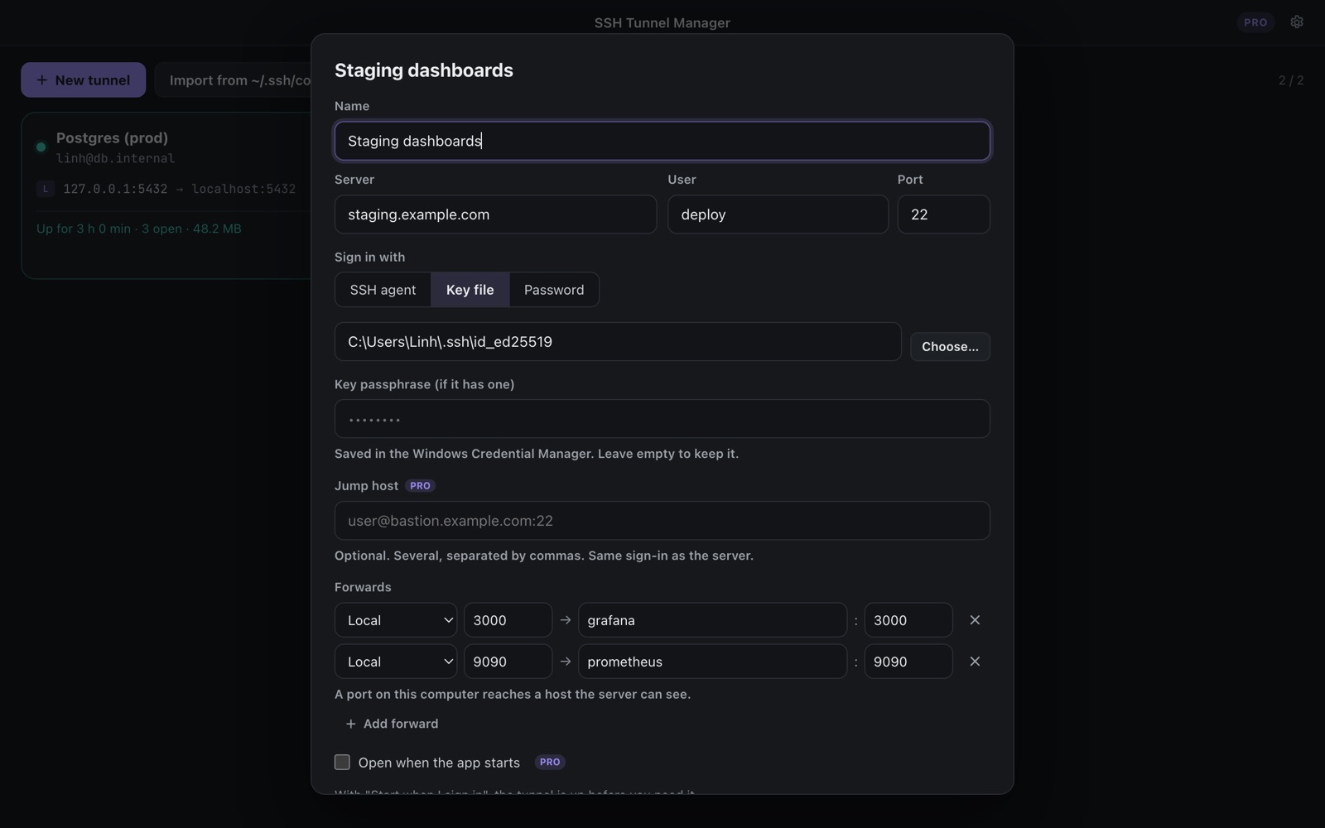Click remote port 9090 field after prometheus

tap(908, 662)
